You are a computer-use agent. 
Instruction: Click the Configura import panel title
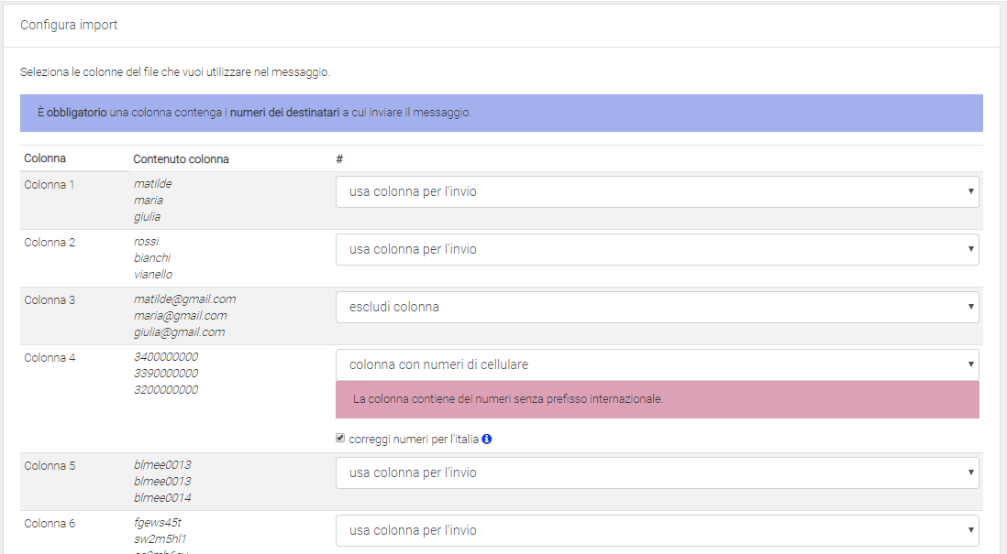coord(69,26)
